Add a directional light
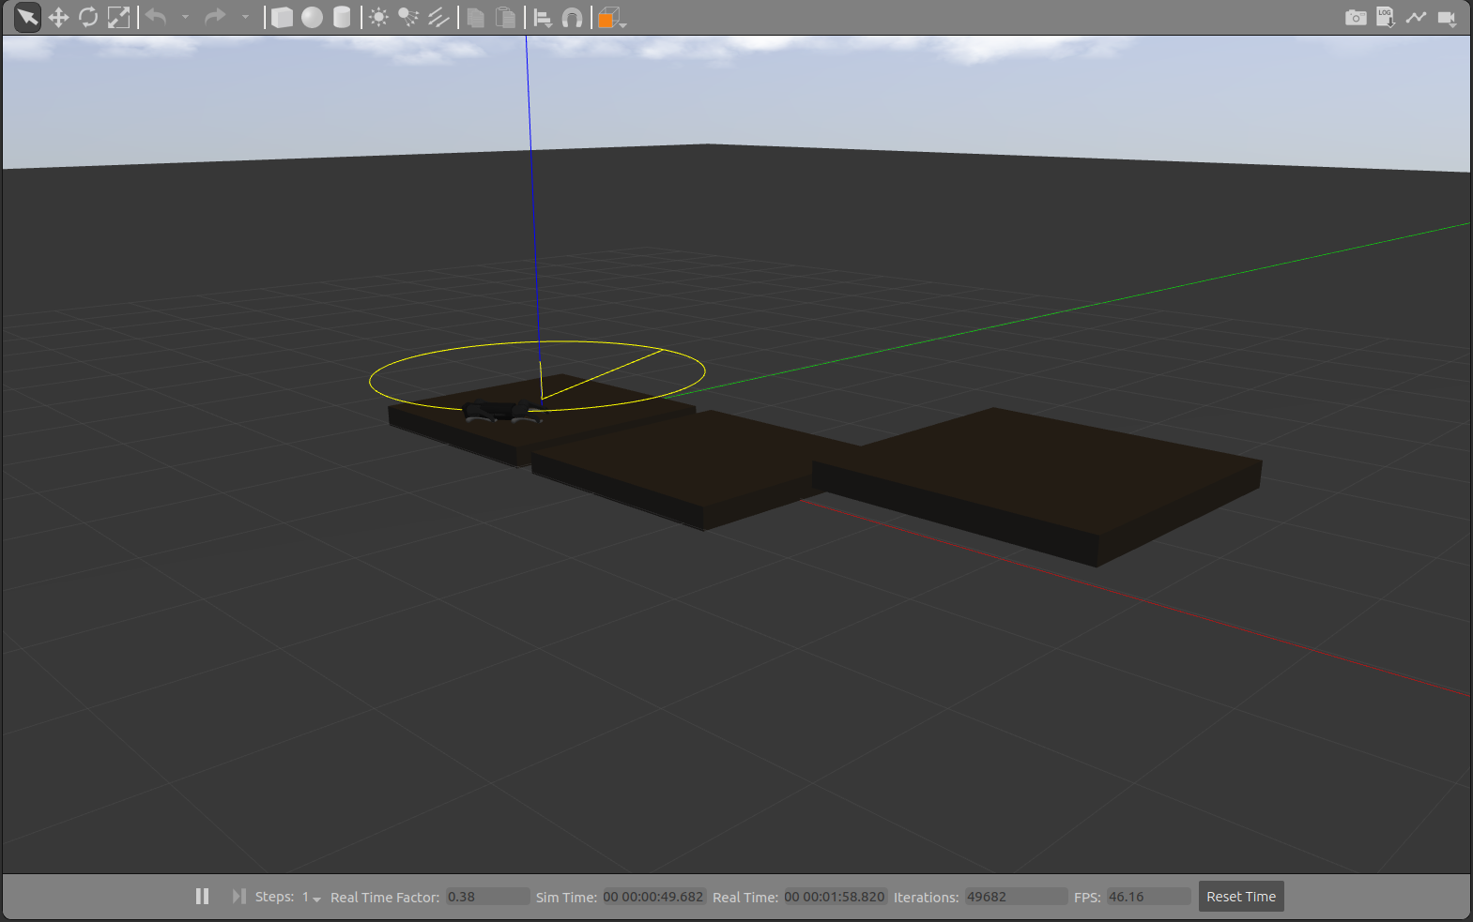The width and height of the screenshot is (1473, 922). pyautogui.click(x=438, y=18)
